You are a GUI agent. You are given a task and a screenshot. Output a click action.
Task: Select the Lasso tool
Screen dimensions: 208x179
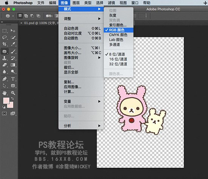point(5,37)
